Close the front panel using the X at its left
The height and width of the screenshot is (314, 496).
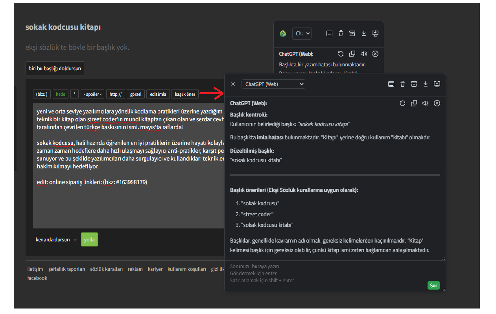tap(233, 84)
